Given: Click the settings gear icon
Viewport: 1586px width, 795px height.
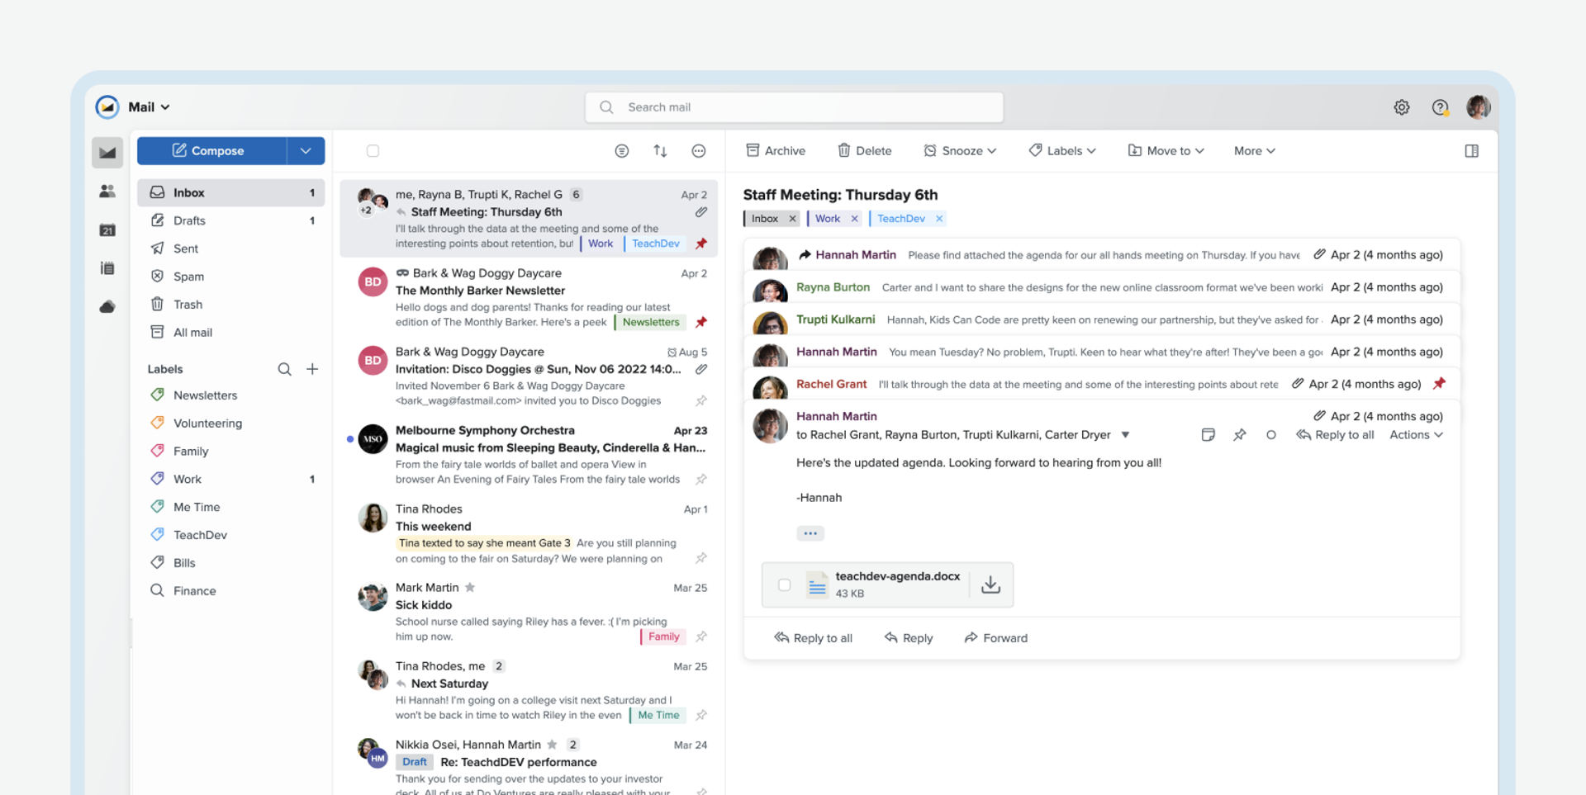Looking at the screenshot, I should [1401, 107].
